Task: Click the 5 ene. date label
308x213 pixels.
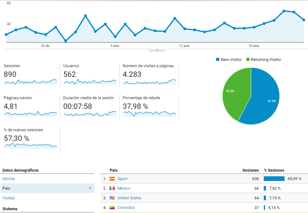Action: pos(115,46)
